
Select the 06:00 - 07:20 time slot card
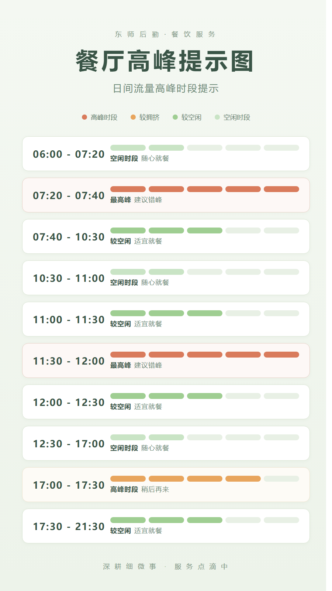click(x=166, y=154)
